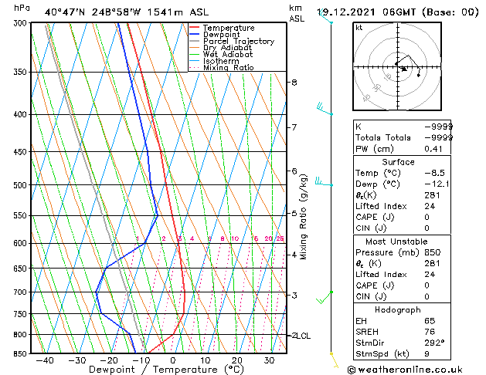
Task: Click the hodograph endpoint dot at right
Action: tap(419, 75)
